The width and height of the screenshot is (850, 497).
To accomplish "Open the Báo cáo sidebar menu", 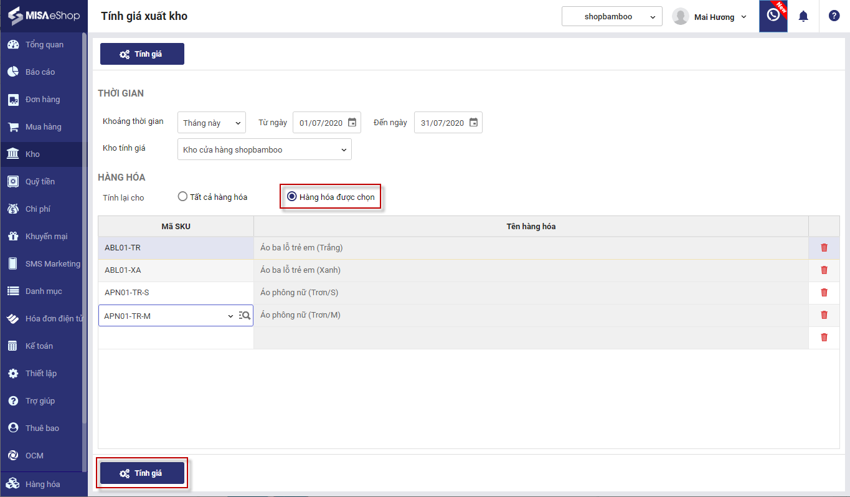I will coord(40,72).
